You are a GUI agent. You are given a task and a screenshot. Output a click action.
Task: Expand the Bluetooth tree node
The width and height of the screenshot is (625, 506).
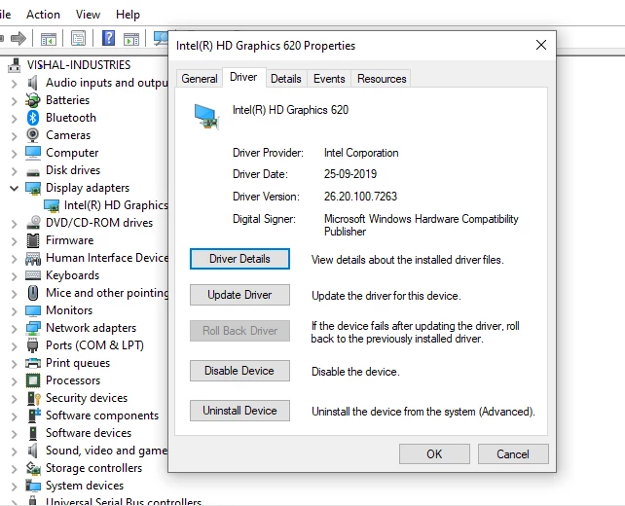click(x=15, y=119)
